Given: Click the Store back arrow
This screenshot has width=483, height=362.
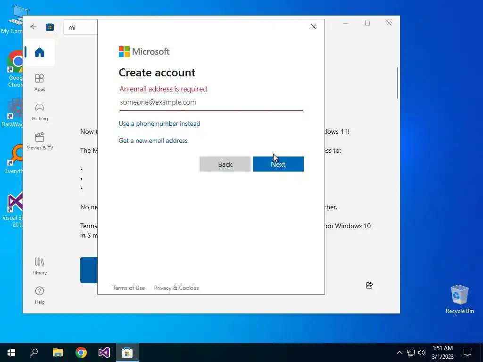Looking at the screenshot, I should [x=34, y=27].
